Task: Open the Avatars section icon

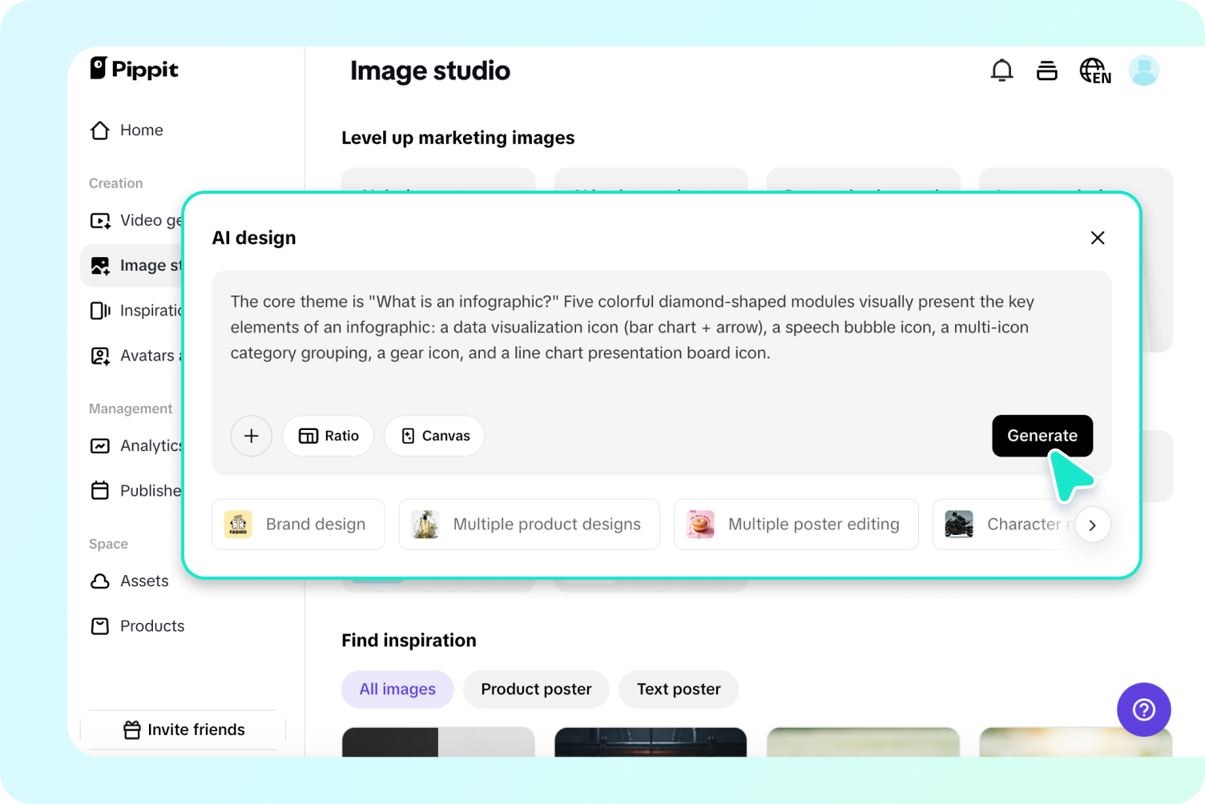Action: tap(99, 355)
